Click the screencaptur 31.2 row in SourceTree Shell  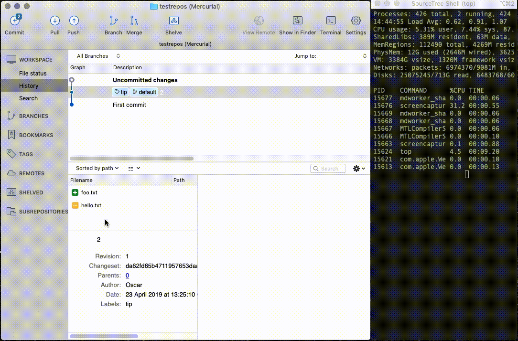point(436,106)
